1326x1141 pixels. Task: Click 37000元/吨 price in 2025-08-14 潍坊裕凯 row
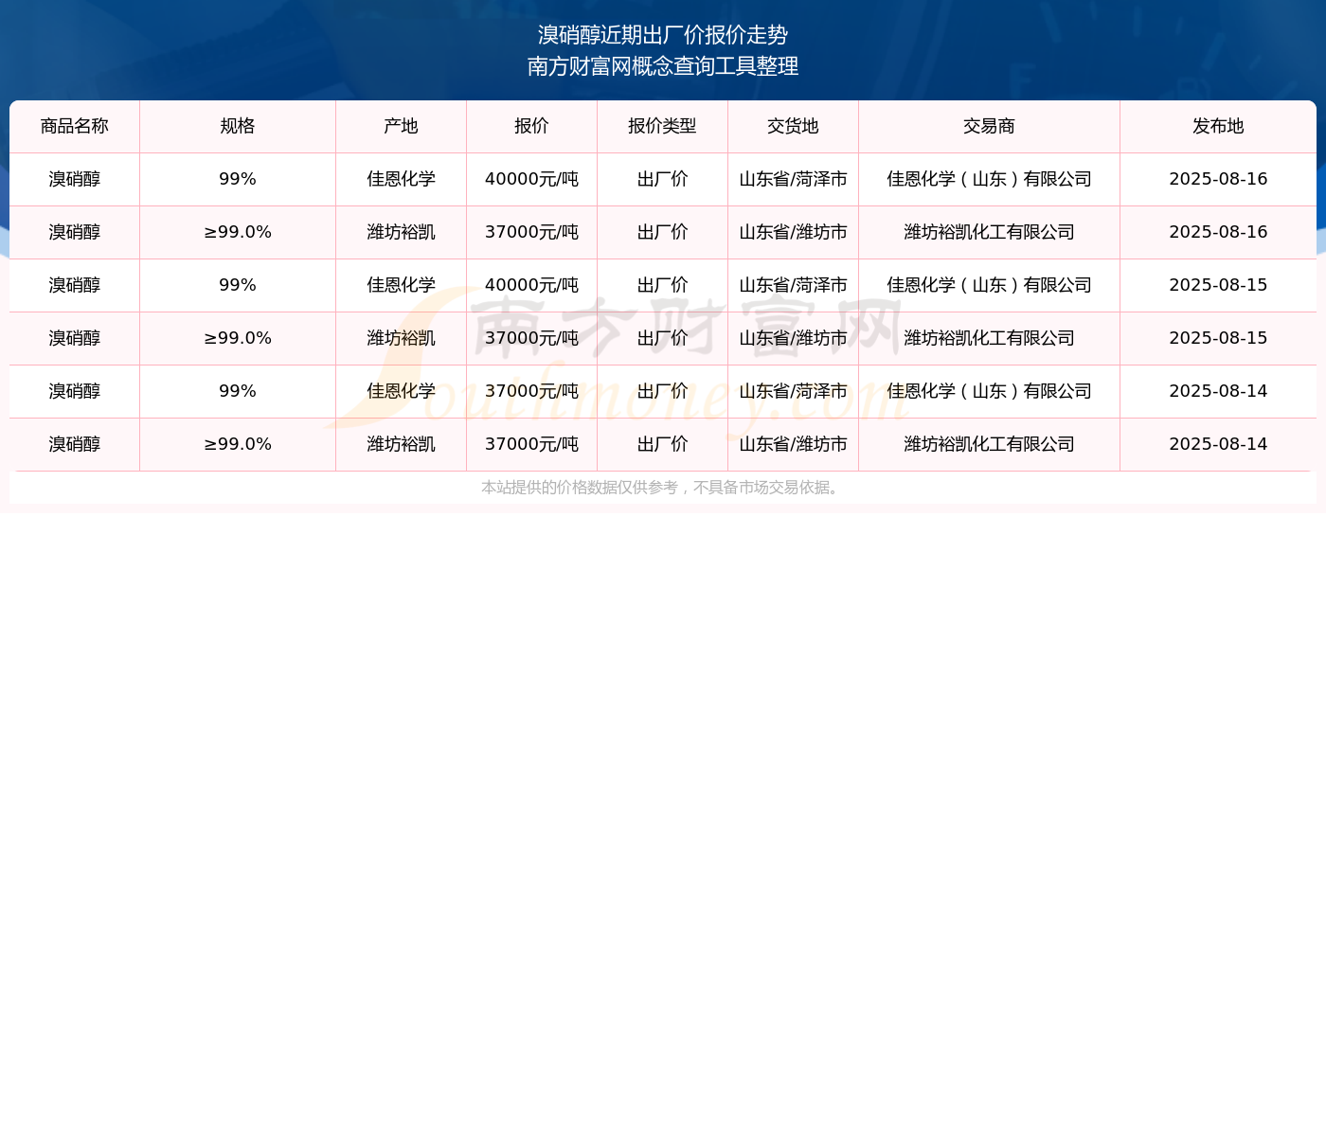pos(532,445)
